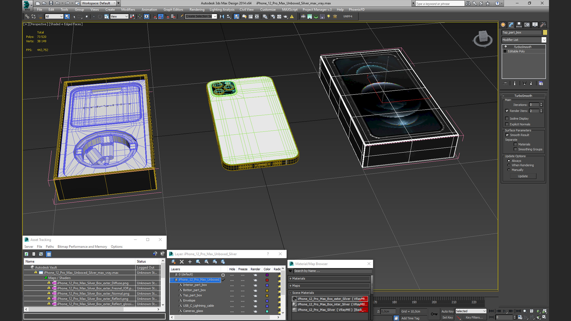Open the Create Selection Set dropdown
Screen dimensions: 571x321
(215, 16)
